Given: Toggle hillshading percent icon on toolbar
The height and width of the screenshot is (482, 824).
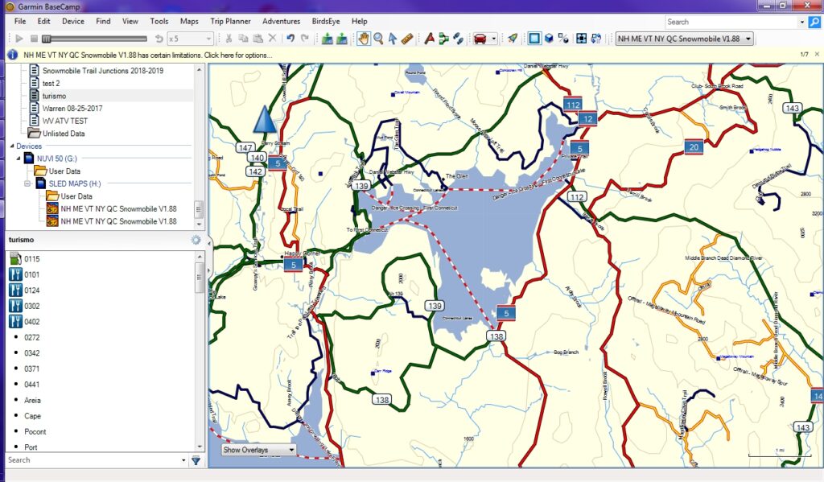Looking at the screenshot, I should (564, 39).
